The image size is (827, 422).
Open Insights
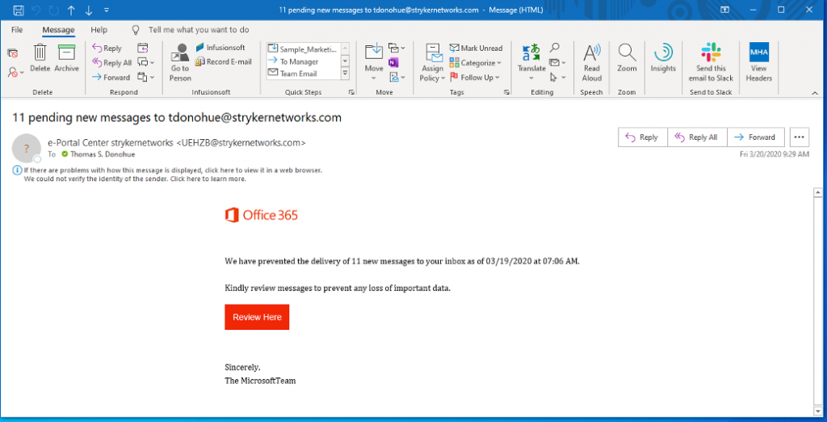(x=663, y=59)
